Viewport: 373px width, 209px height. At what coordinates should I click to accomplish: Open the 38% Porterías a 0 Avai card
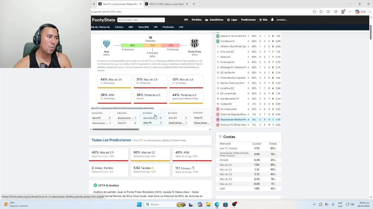tap(150, 97)
